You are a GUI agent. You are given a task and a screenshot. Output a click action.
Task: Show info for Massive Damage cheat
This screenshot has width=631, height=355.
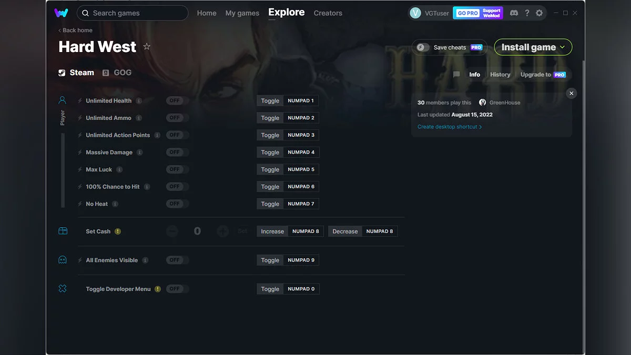[140, 153]
